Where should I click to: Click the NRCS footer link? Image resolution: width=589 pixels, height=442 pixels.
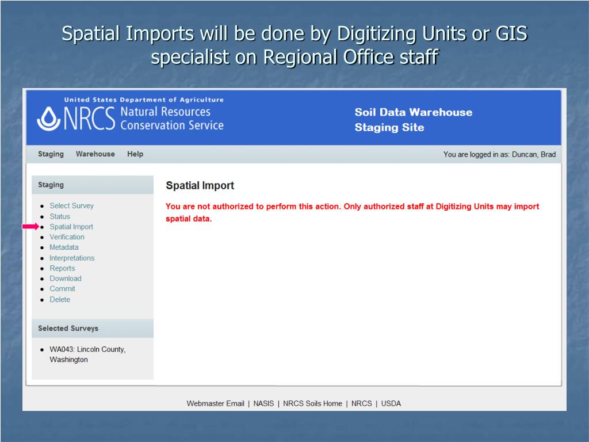click(361, 403)
